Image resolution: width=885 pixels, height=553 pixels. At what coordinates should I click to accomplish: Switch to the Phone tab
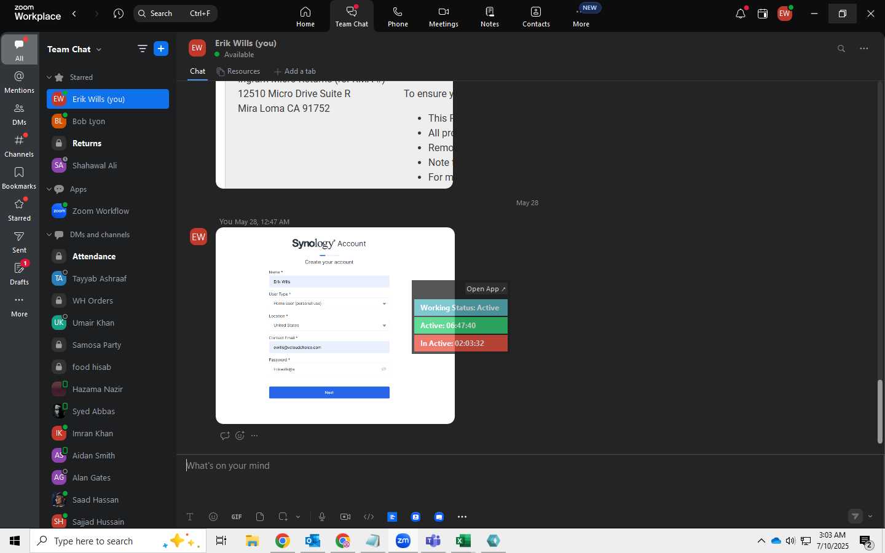(398, 17)
